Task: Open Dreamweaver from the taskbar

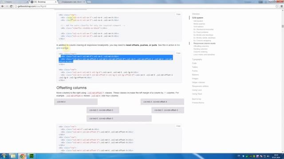Action: (x=32, y=156)
